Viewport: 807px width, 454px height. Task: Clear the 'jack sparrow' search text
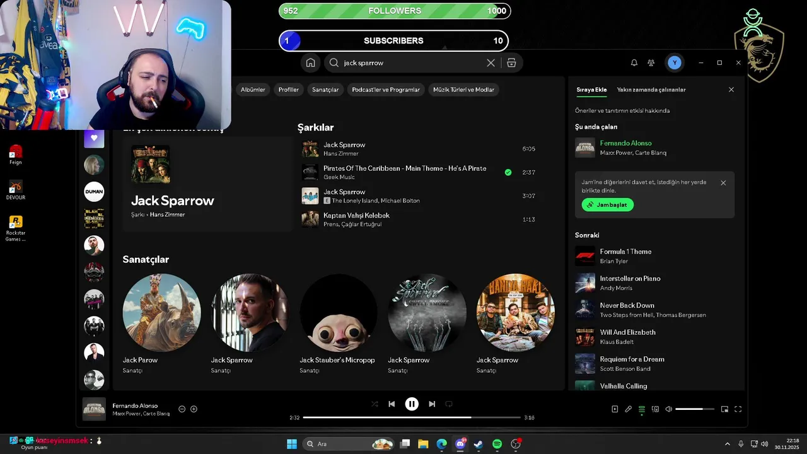pyautogui.click(x=491, y=62)
